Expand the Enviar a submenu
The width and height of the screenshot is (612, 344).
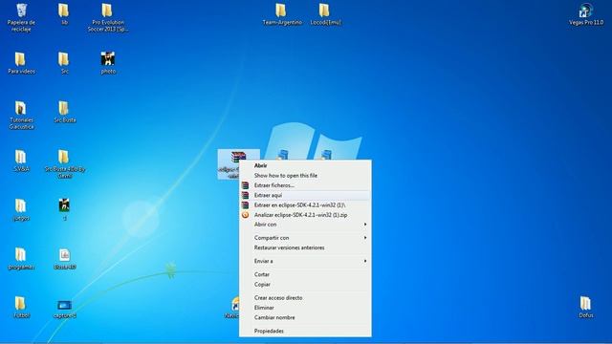pos(305,261)
